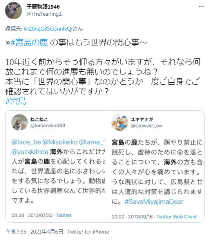Open the @yuzakihide mention

[x=30, y=152]
